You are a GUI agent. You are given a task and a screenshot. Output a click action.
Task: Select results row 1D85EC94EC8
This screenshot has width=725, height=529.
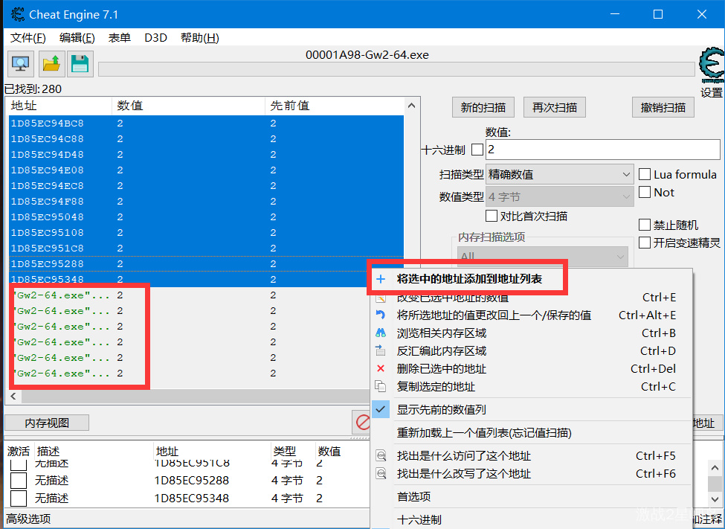[x=206, y=185]
